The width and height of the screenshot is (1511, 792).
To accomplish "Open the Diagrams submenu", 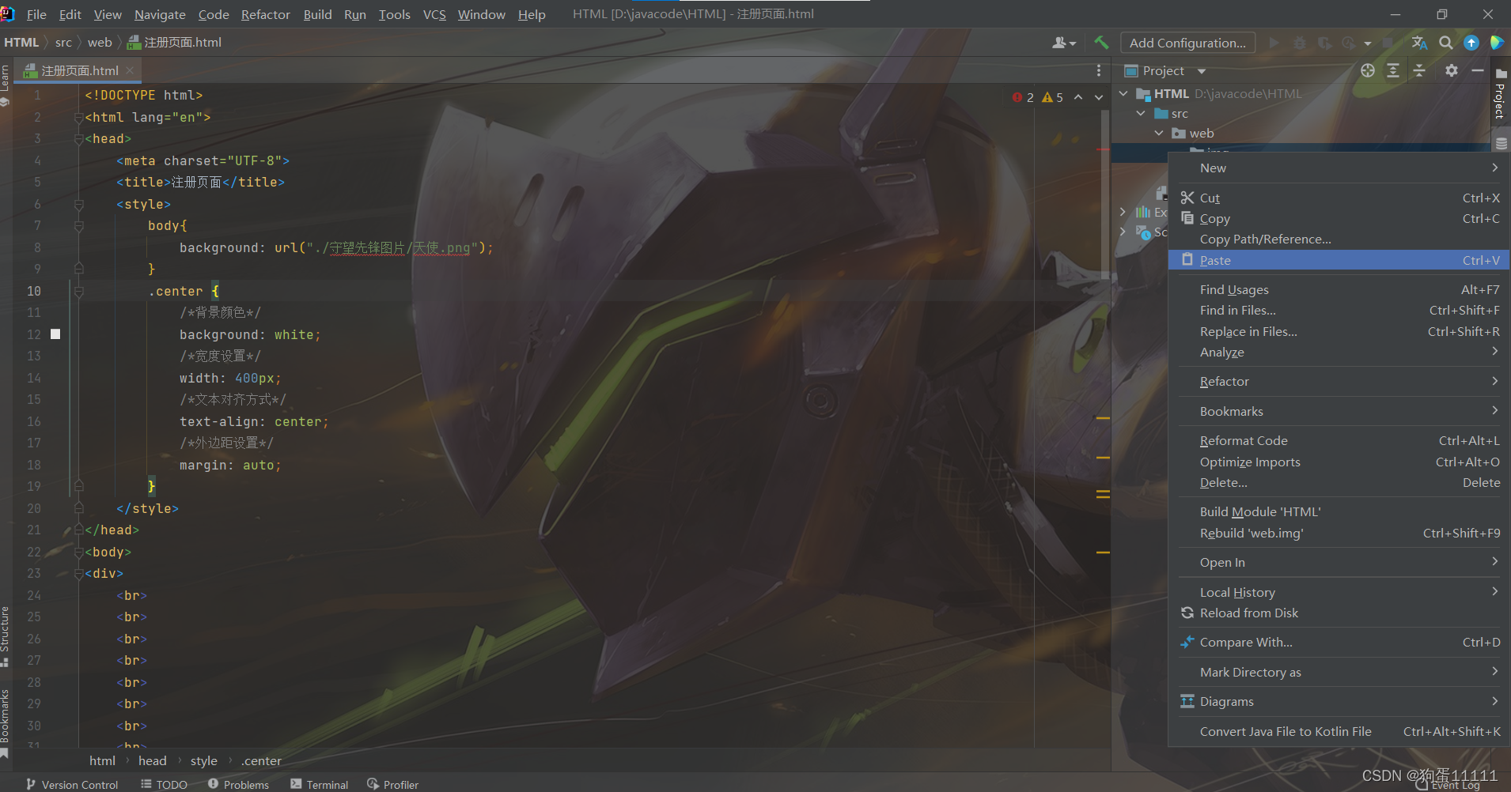I will point(1339,701).
